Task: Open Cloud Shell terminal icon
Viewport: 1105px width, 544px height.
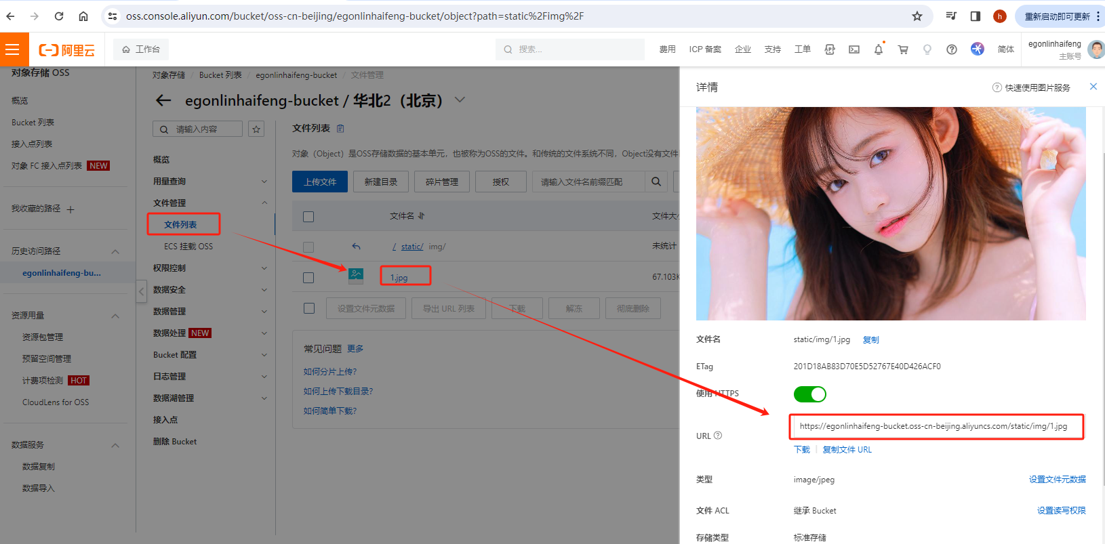Action: (x=854, y=49)
